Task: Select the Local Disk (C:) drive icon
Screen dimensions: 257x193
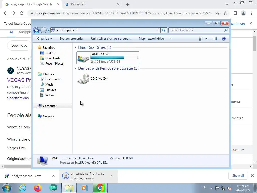Action: [x=83, y=59]
